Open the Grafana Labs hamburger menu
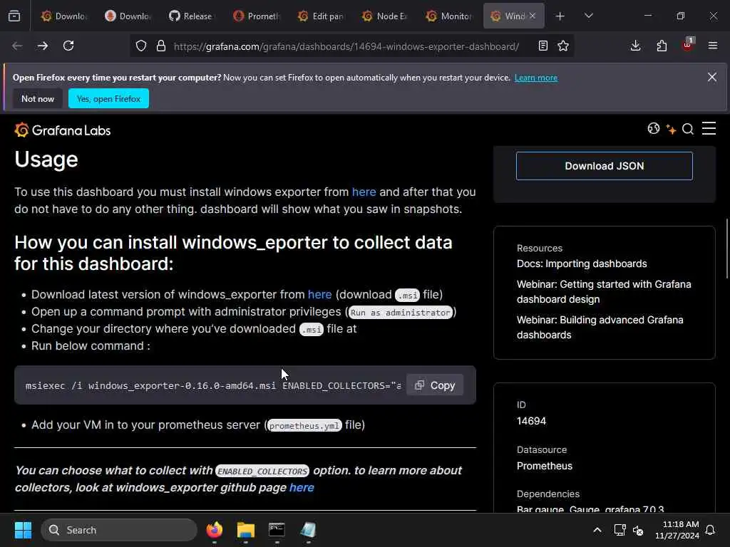 [x=709, y=128]
